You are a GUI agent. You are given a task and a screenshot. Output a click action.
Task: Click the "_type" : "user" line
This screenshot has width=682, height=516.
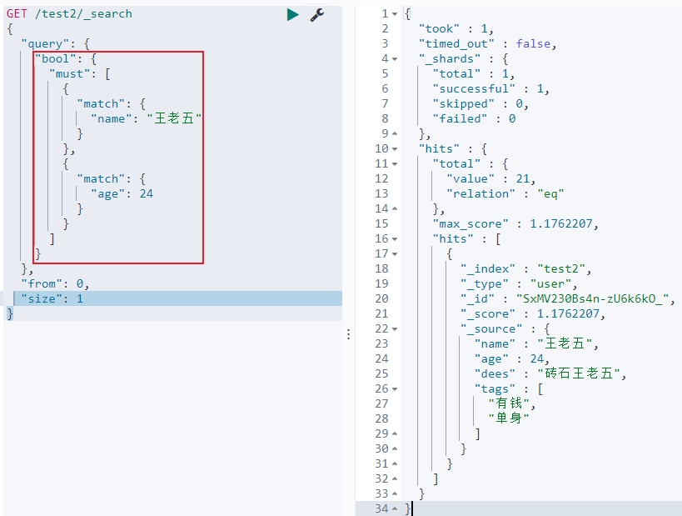coord(519,284)
